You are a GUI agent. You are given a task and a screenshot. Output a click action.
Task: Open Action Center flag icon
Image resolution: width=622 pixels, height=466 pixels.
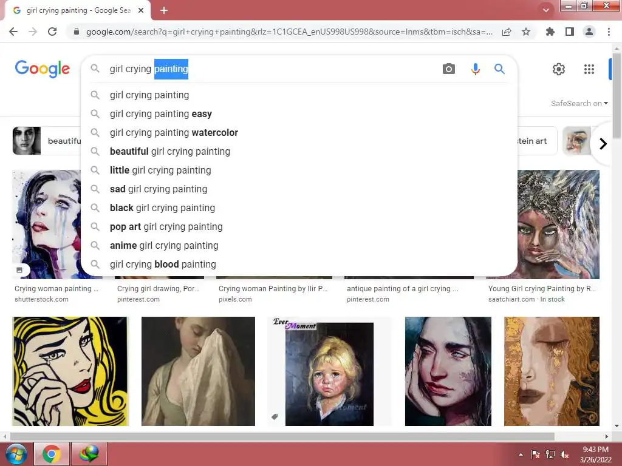(536, 454)
